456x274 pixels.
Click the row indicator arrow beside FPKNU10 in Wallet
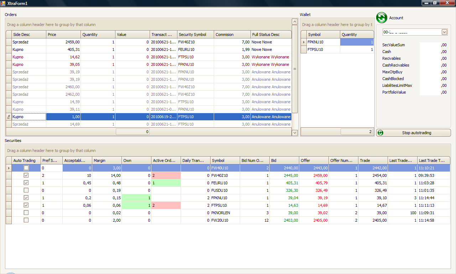click(x=304, y=42)
